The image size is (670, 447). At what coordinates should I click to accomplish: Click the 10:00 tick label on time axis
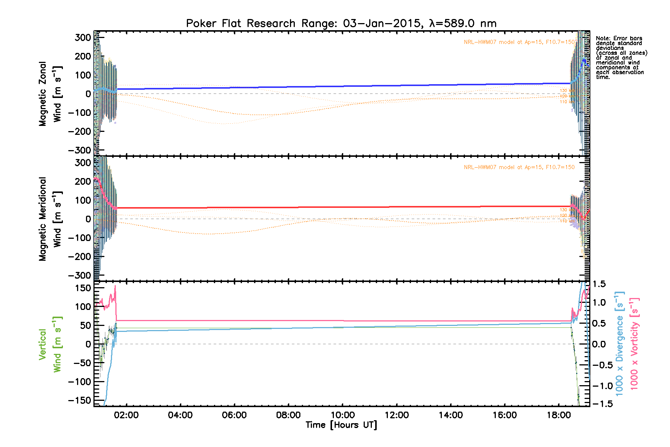(342, 415)
